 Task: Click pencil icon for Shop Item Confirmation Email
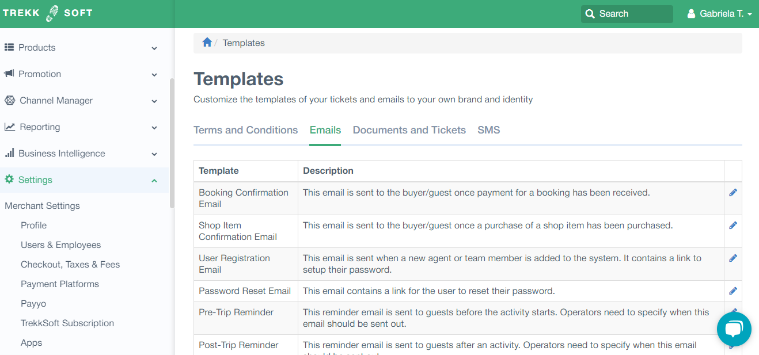[x=733, y=226]
